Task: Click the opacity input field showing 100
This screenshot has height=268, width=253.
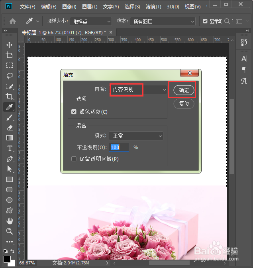Action: click(119, 147)
